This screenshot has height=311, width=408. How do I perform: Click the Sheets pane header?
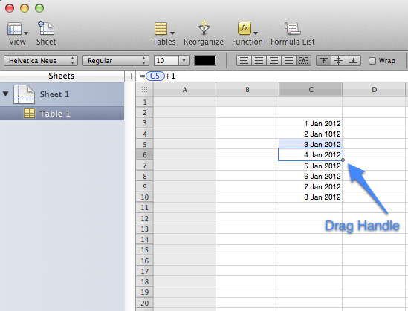(x=62, y=76)
